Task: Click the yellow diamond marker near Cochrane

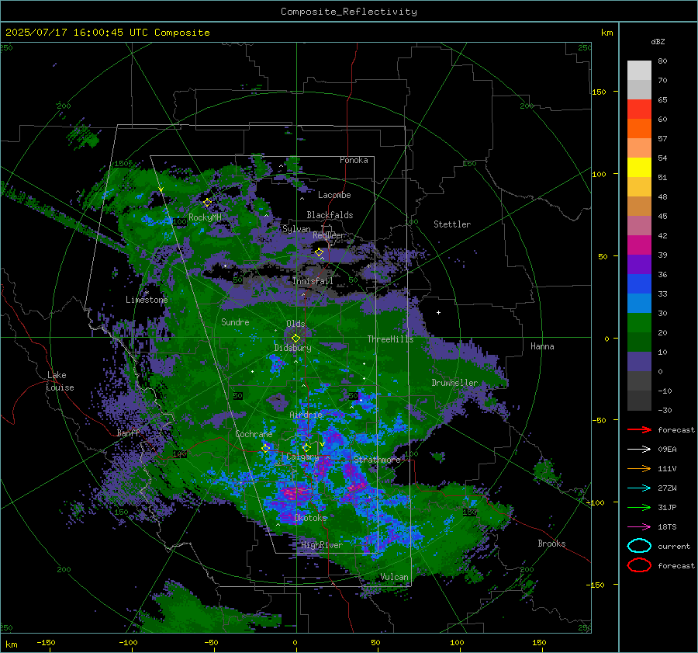Action: 265,448
